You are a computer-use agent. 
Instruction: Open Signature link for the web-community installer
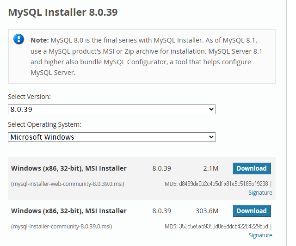click(260, 193)
